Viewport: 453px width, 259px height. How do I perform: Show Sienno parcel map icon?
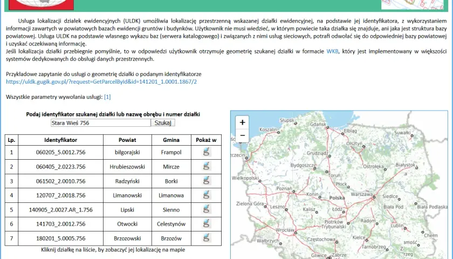pos(206,209)
